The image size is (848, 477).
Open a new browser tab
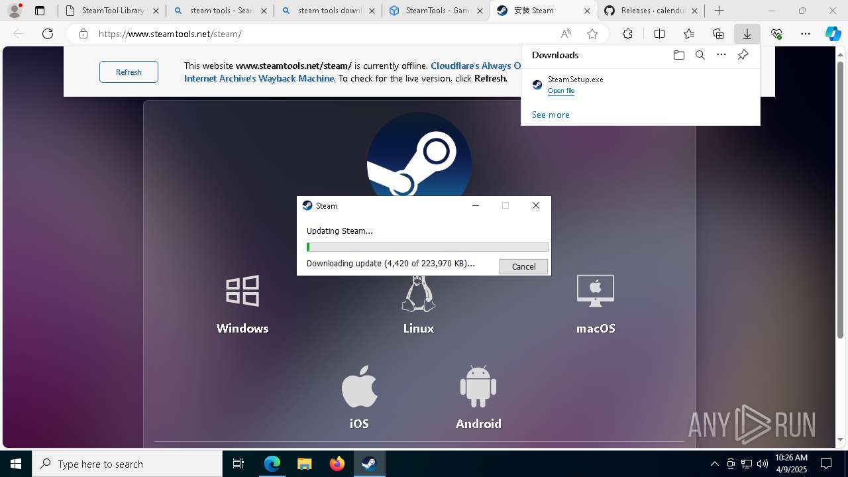point(719,11)
